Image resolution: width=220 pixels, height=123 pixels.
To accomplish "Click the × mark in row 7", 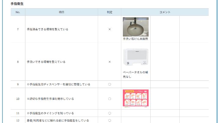I will click(109, 29).
